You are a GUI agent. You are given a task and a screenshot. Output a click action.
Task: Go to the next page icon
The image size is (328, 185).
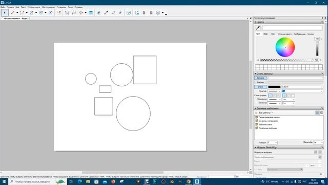pyautogui.click(x=151, y=12)
